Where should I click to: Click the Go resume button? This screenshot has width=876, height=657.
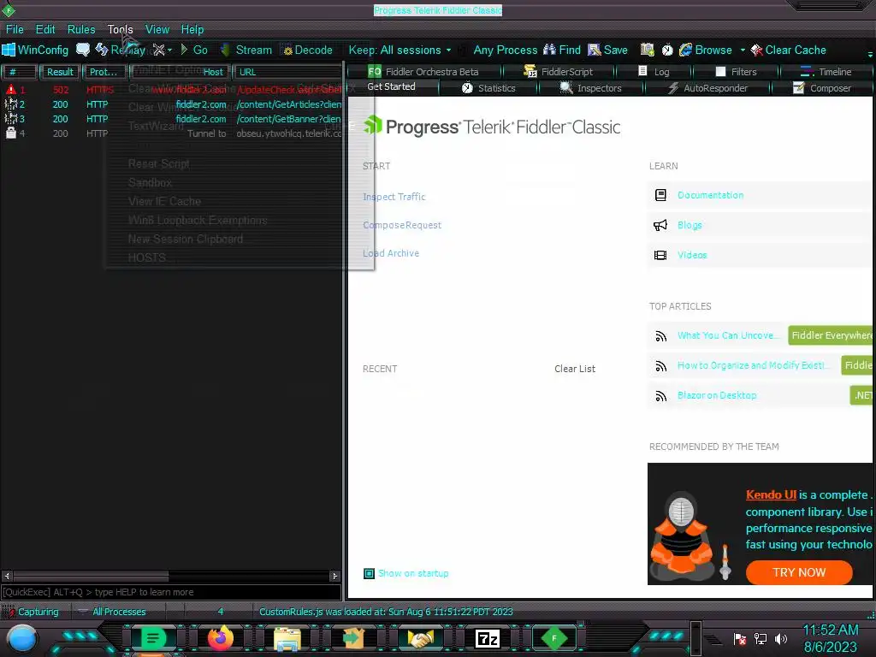coord(194,50)
